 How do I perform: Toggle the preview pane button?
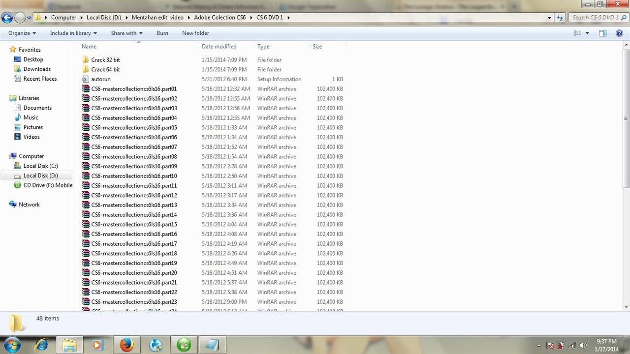tap(602, 33)
